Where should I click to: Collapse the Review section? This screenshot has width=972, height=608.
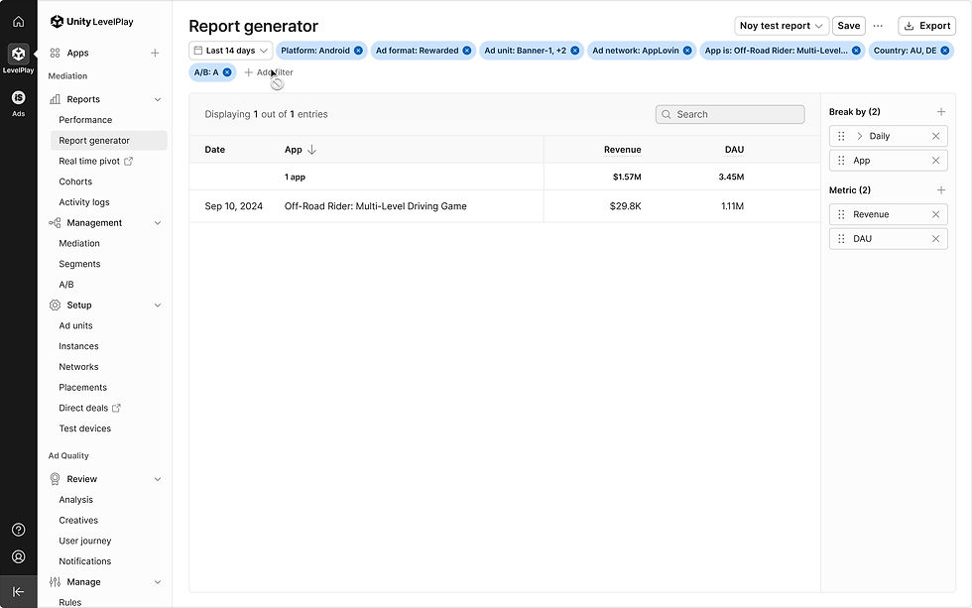tap(158, 479)
